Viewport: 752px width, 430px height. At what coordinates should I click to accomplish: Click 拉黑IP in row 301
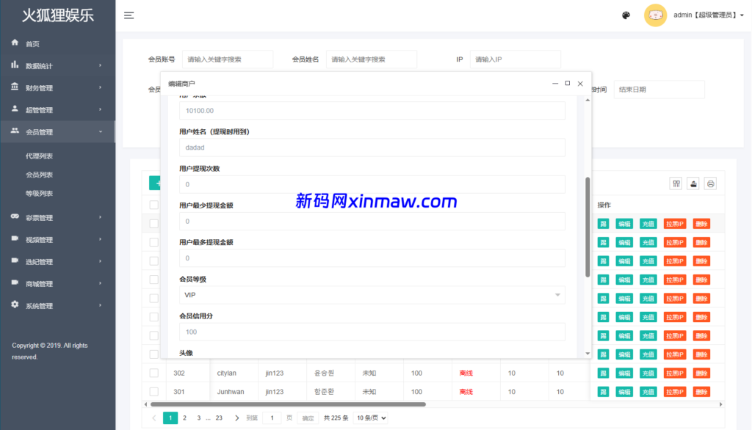coord(675,392)
